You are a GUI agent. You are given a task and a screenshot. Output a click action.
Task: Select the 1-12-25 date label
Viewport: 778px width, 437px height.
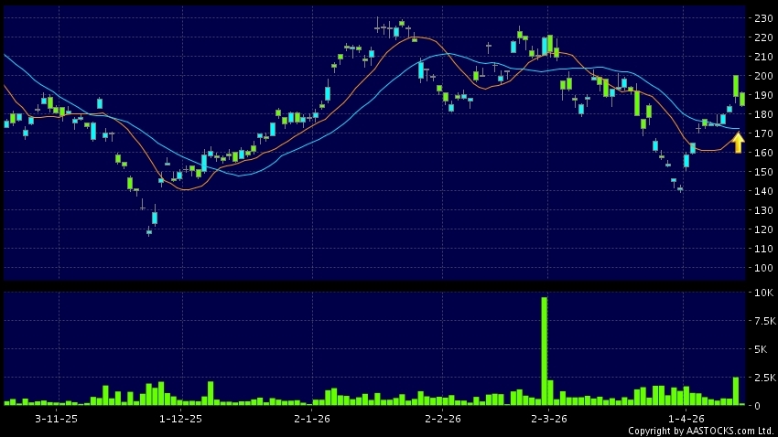[x=180, y=418]
